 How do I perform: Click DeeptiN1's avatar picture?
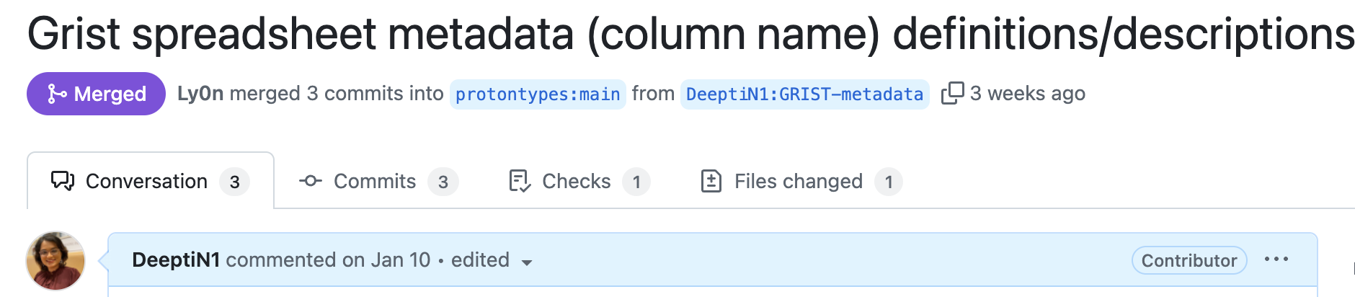click(55, 261)
